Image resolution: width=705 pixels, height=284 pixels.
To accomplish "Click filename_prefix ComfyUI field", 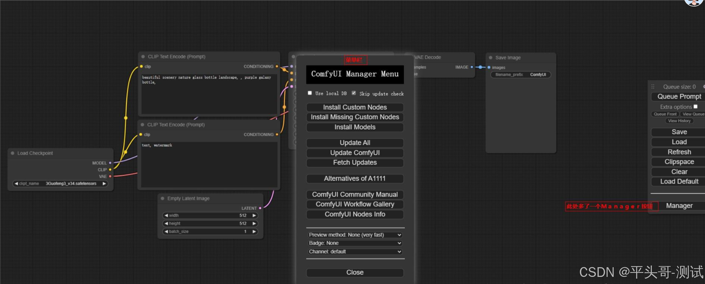I will 521,74.
